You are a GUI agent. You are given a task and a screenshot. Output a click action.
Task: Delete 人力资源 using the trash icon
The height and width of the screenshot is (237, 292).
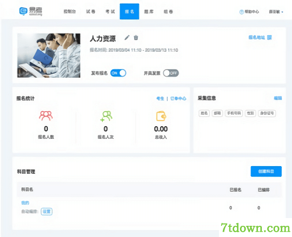point(136,37)
